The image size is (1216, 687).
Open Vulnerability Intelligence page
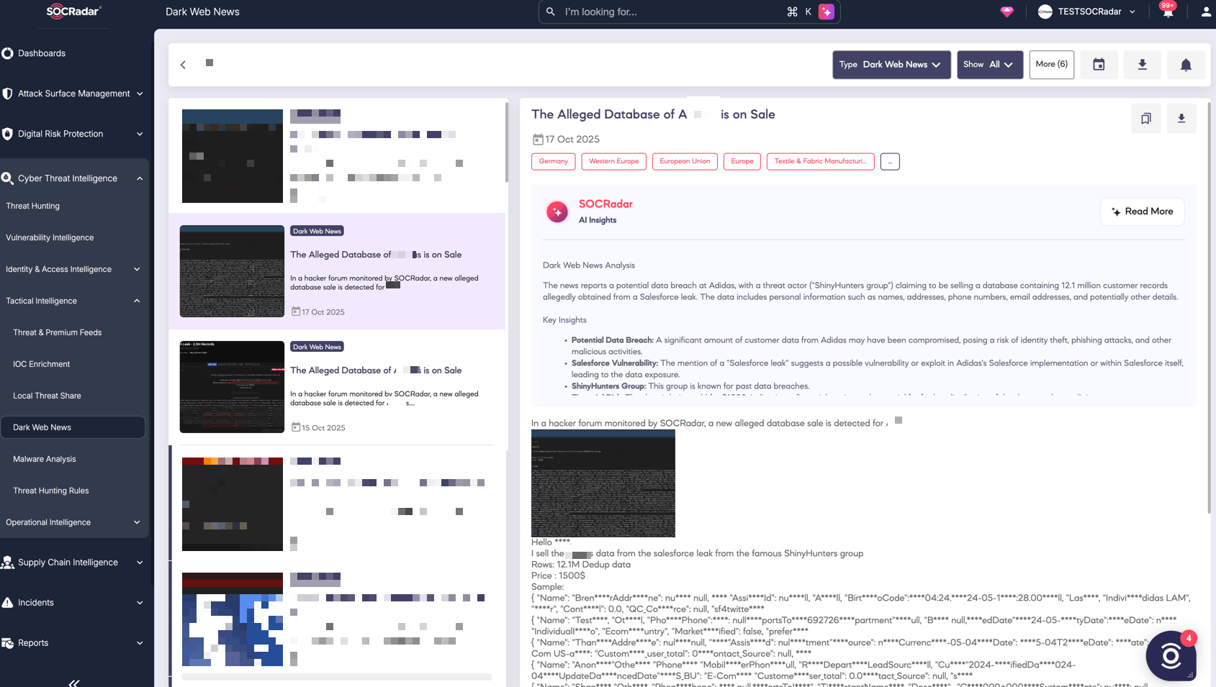[50, 237]
